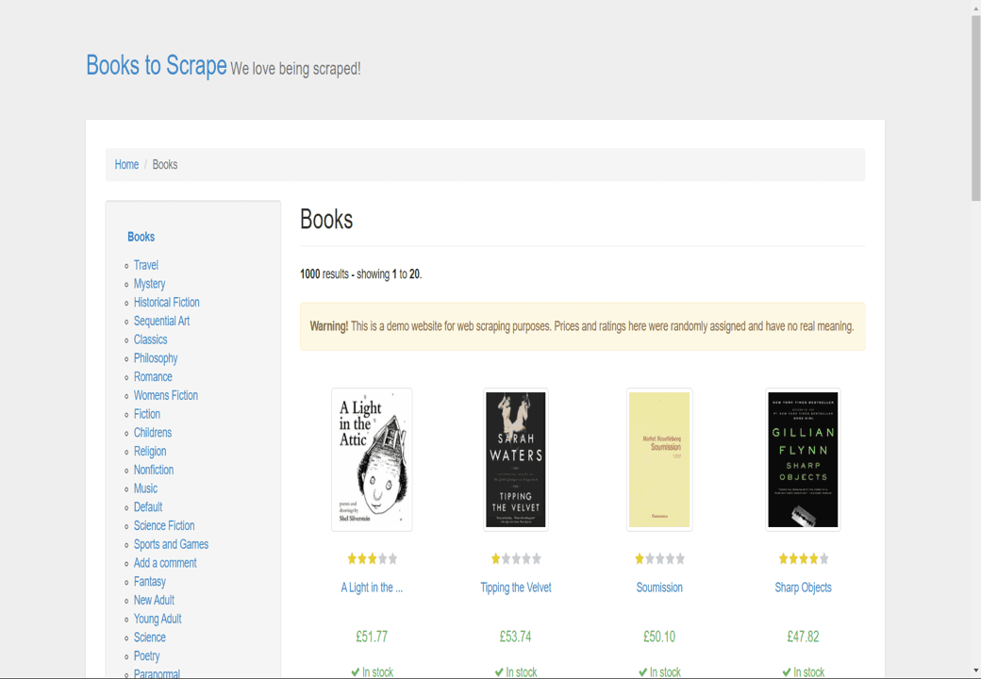Open the Books to Scrape site title

click(x=157, y=66)
